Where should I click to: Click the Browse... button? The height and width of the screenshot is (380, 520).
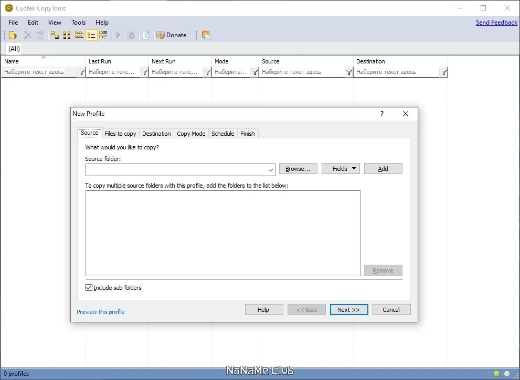tap(298, 169)
